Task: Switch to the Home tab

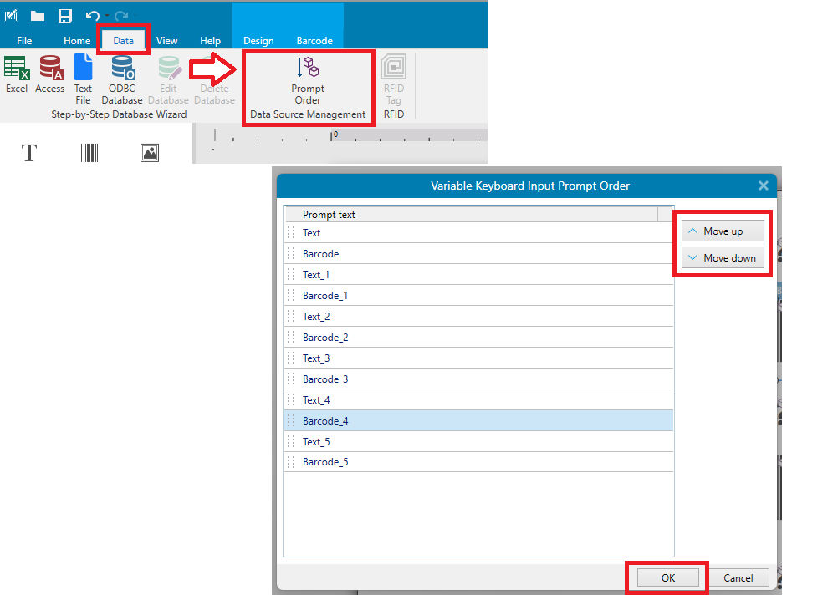Action: (x=76, y=40)
